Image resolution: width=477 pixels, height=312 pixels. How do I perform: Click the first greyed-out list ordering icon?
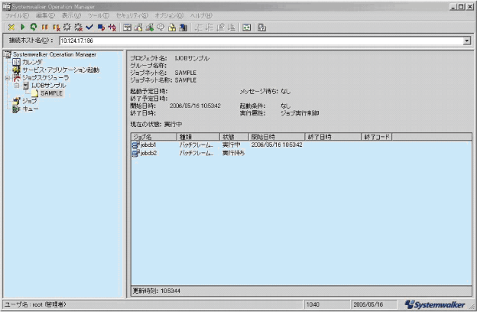click(x=198, y=28)
